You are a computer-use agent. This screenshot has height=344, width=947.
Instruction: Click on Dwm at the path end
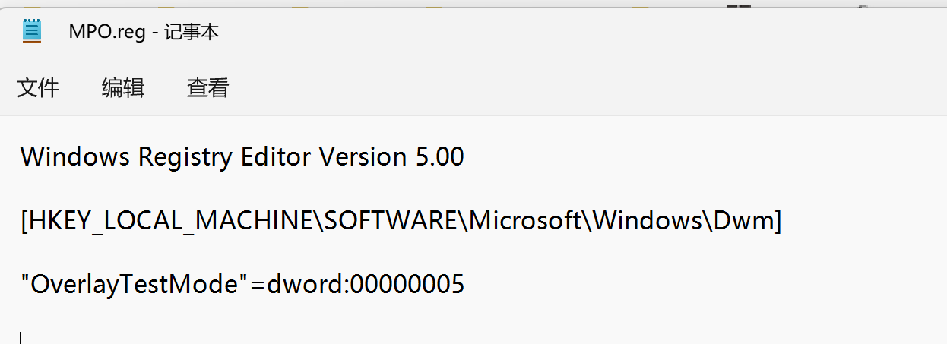tap(743, 221)
